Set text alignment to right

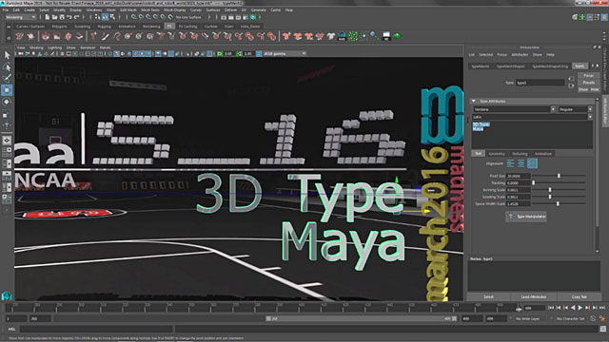pyautogui.click(x=533, y=163)
